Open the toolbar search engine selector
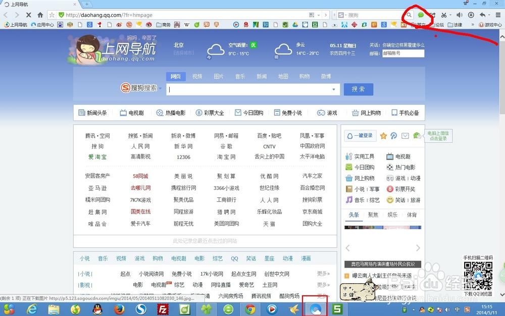The width and height of the screenshot is (505, 316). [x=341, y=15]
